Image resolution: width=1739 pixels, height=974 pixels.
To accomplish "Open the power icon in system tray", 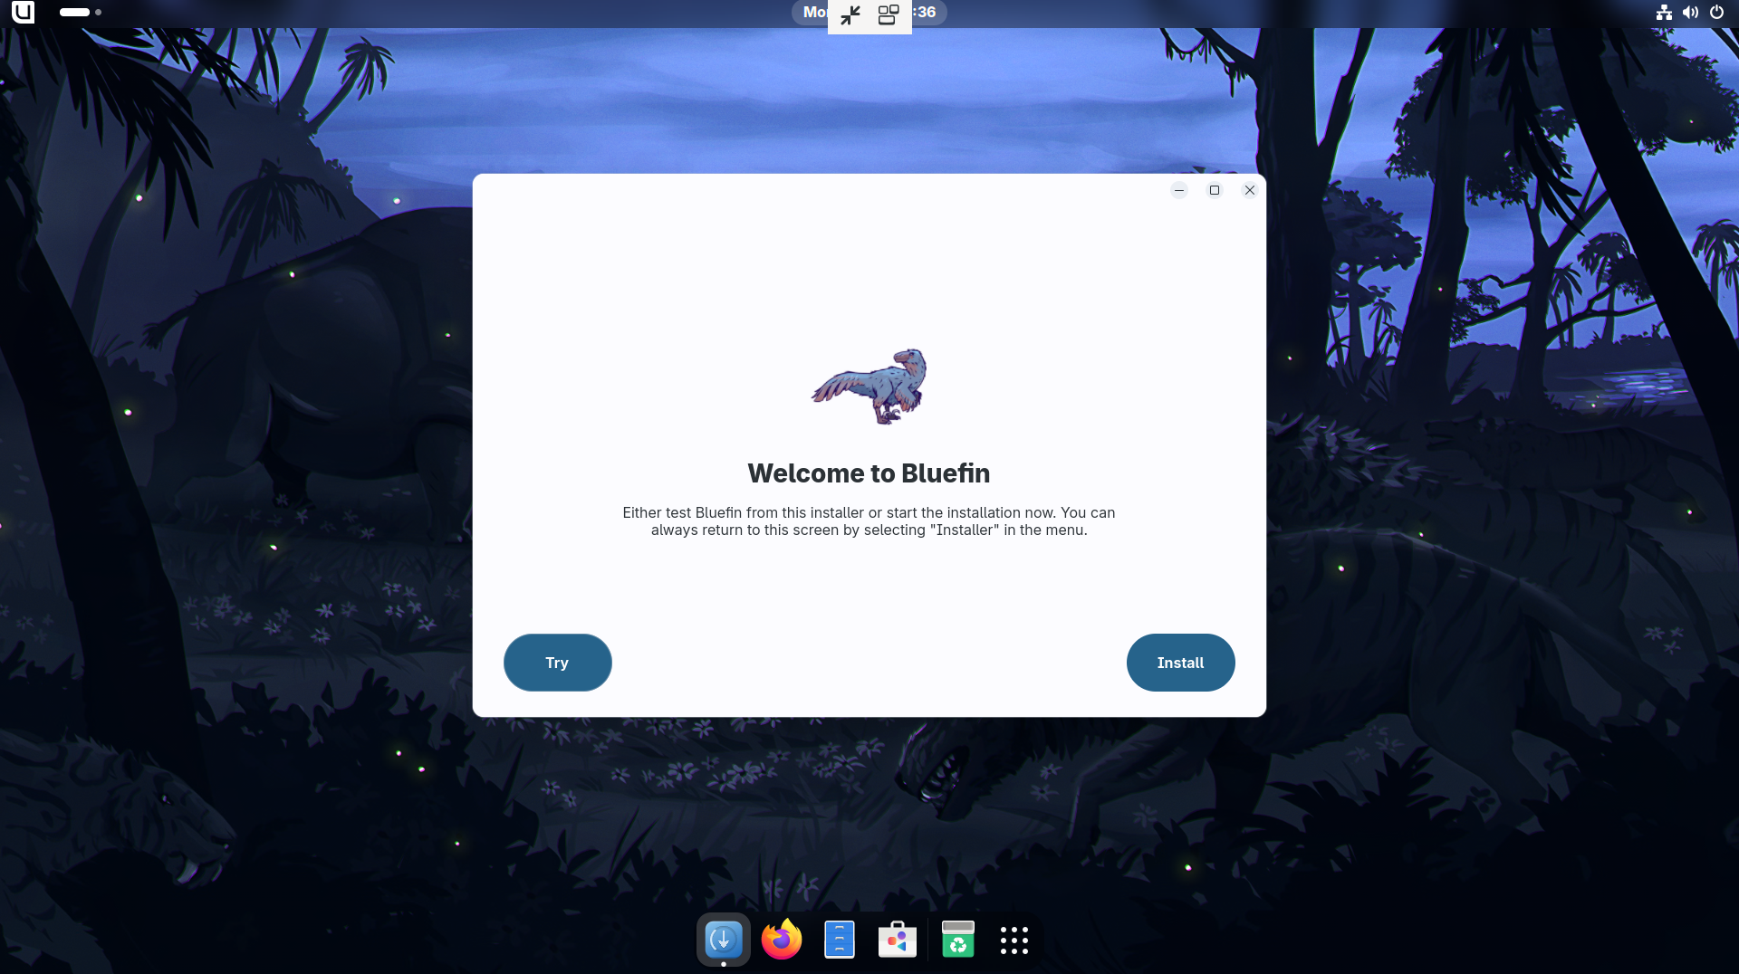I will pyautogui.click(x=1716, y=13).
